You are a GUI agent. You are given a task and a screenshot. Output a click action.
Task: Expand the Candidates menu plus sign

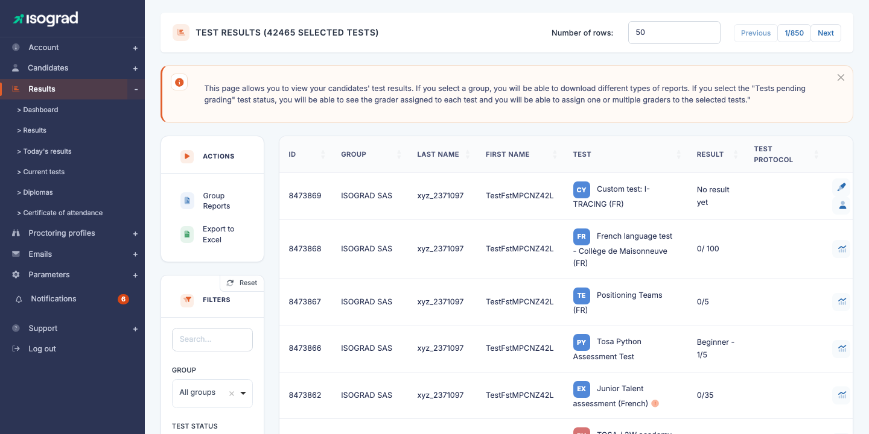[x=135, y=69]
